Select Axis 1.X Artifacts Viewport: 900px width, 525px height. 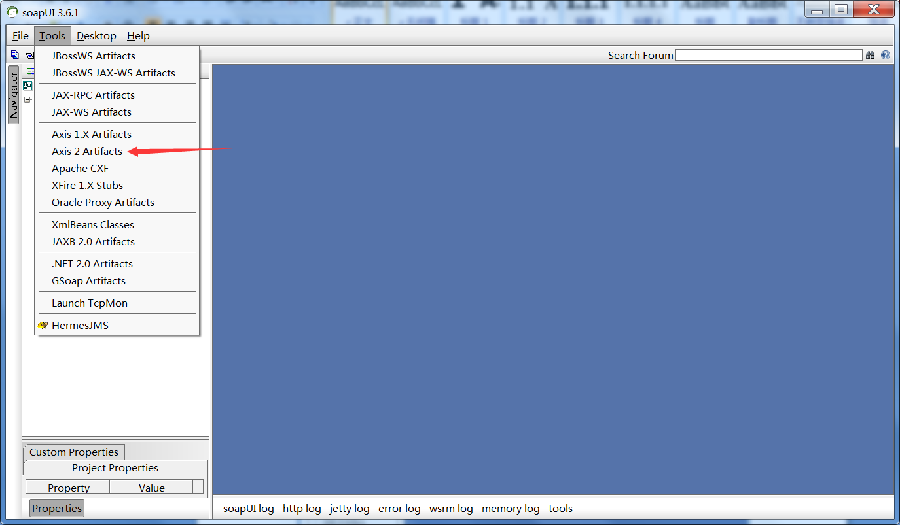[117, 134]
